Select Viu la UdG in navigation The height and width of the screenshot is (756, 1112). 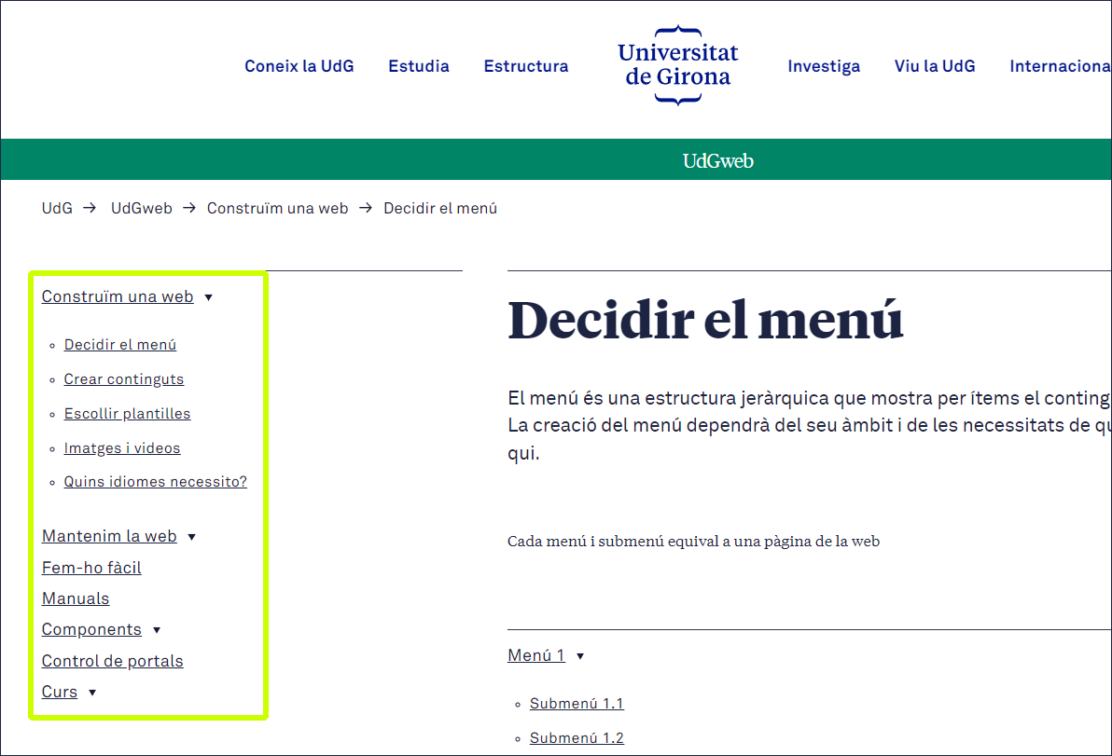click(935, 66)
